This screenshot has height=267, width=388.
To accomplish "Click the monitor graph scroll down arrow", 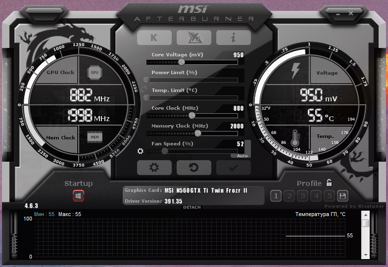I will (x=365, y=255).
